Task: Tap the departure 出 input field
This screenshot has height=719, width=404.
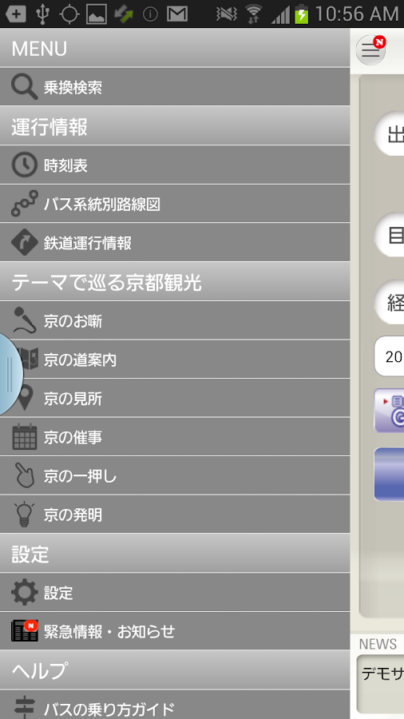Action: point(390,134)
